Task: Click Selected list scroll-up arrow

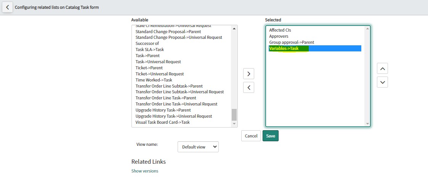Action: [x=367, y=29]
